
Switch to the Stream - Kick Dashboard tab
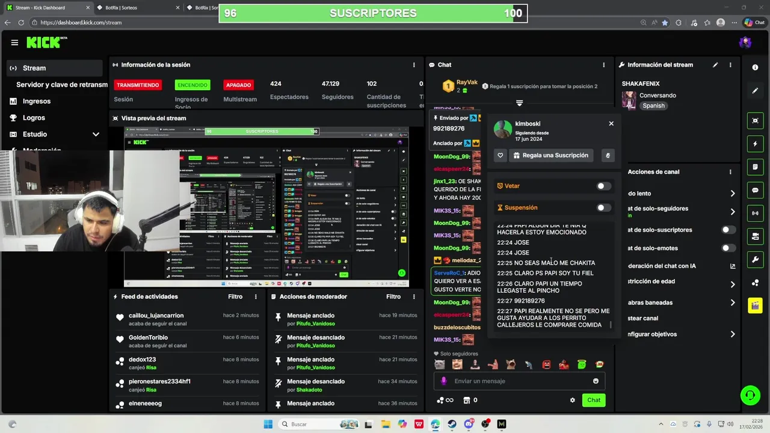48,8
